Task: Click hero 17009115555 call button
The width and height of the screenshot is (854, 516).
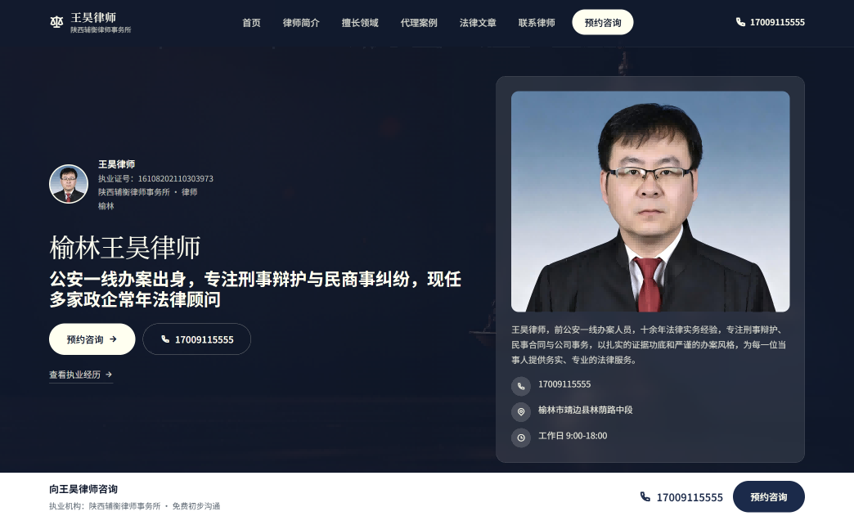Action: point(196,339)
